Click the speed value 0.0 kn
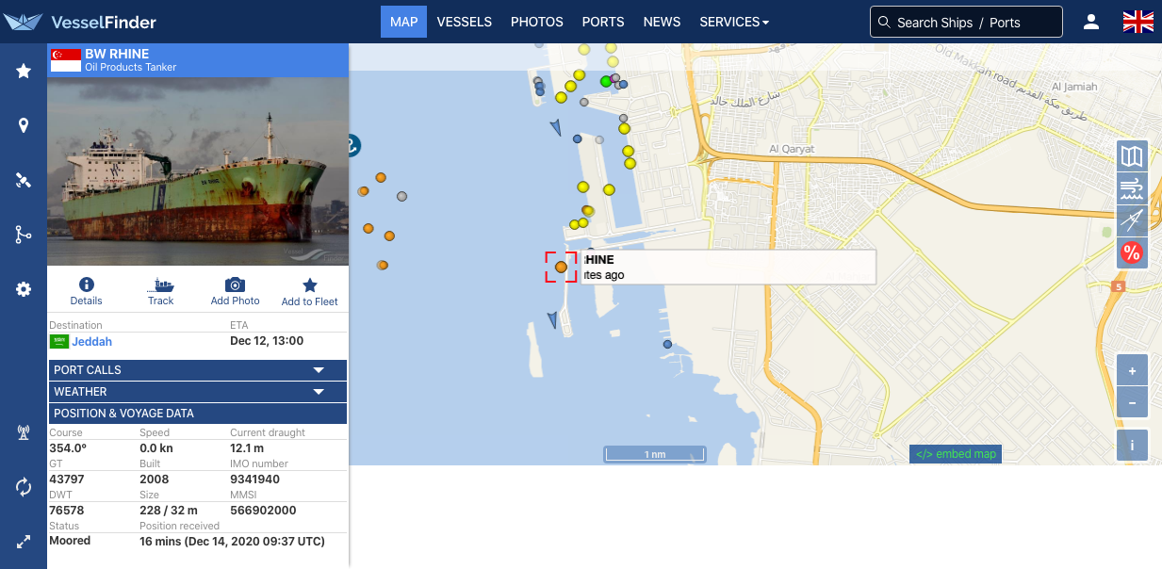The width and height of the screenshot is (1162, 569). (x=156, y=448)
